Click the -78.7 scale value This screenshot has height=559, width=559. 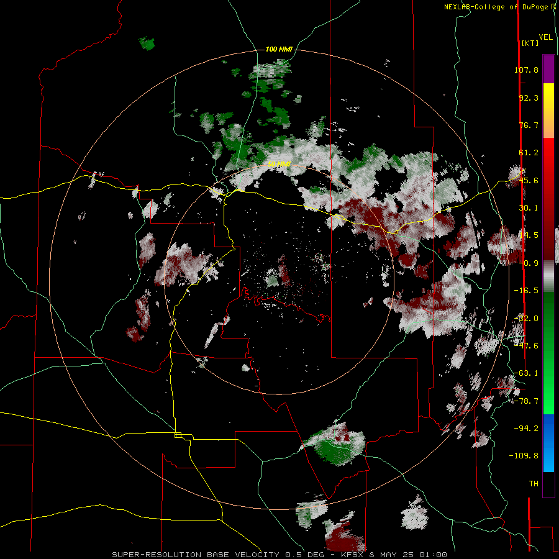coord(526,401)
